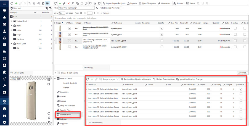Viewport: 249px width, 126px height.
Task: Toggle status checkbox for New Samsung Galaxy S6 row
Action: click(69, 41)
